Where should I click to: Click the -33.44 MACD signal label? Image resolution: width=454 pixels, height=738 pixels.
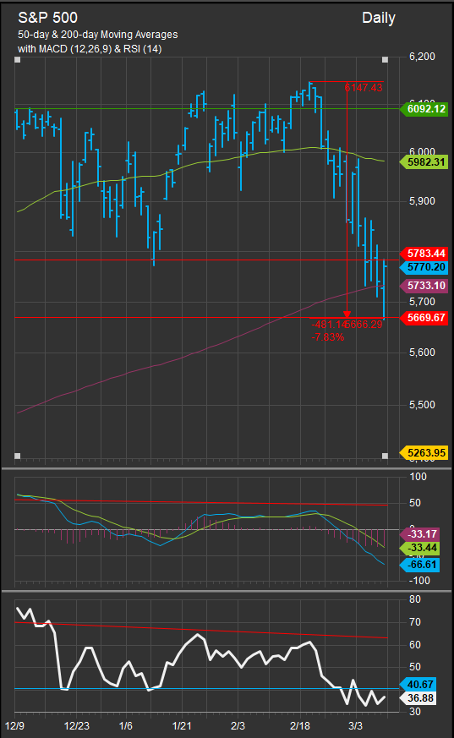tap(419, 548)
